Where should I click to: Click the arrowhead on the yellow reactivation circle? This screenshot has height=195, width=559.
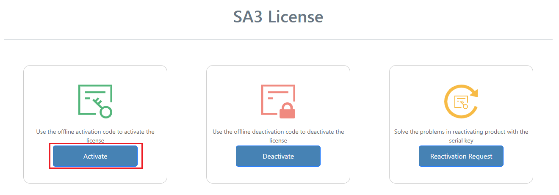pos(475,93)
